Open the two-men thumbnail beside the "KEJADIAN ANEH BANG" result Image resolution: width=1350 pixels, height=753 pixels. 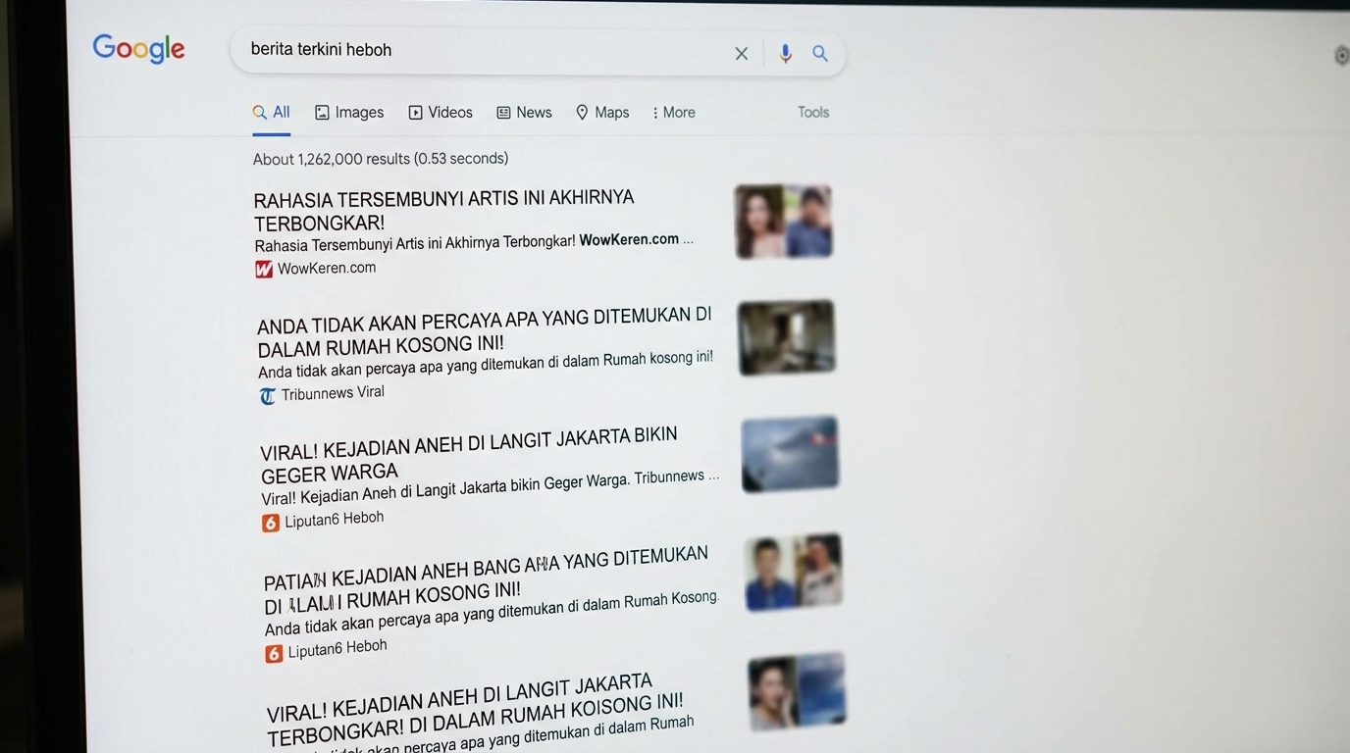click(x=794, y=572)
